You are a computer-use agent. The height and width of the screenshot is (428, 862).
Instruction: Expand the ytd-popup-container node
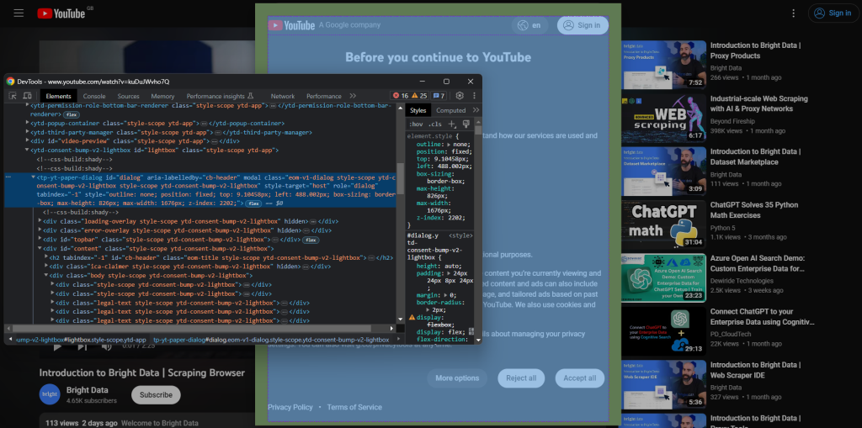[x=28, y=124]
